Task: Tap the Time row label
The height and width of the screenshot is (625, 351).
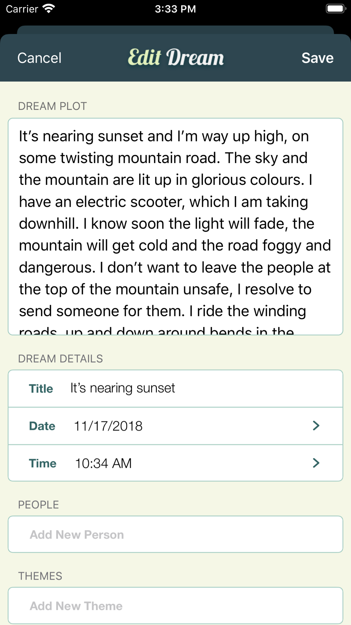Action: (x=42, y=463)
